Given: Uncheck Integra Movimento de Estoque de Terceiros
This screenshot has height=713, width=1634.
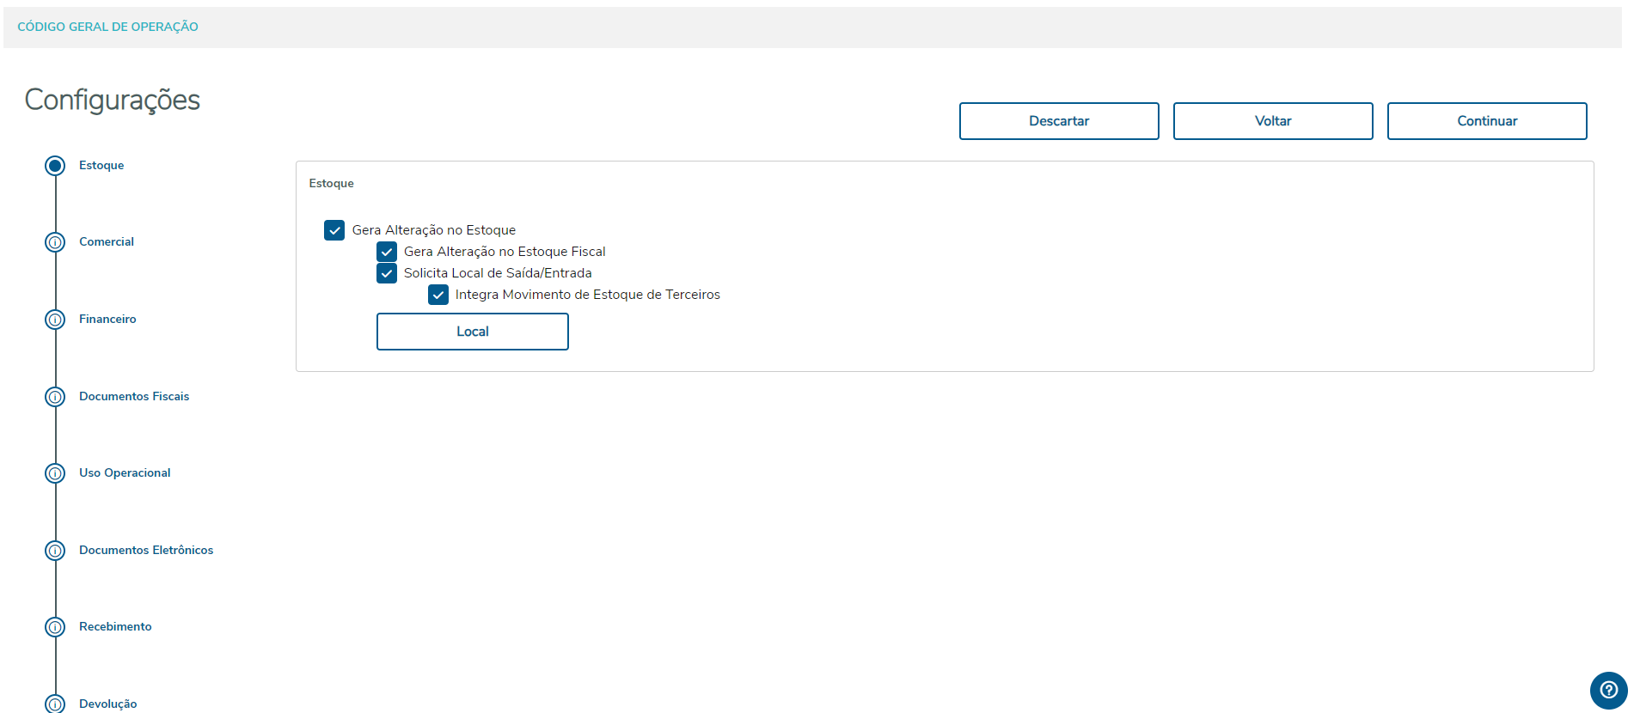Looking at the screenshot, I should click(438, 295).
